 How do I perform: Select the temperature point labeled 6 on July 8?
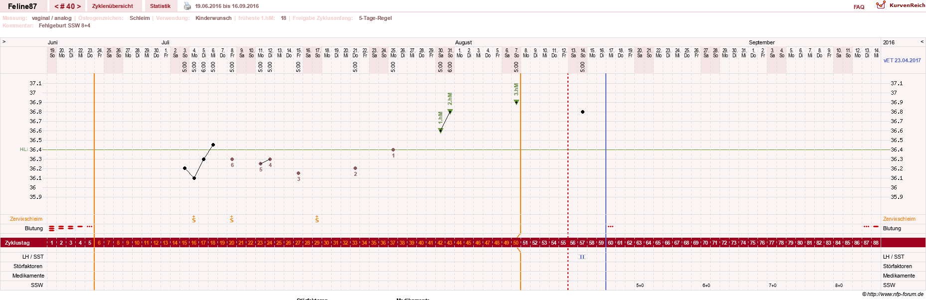[x=232, y=159]
